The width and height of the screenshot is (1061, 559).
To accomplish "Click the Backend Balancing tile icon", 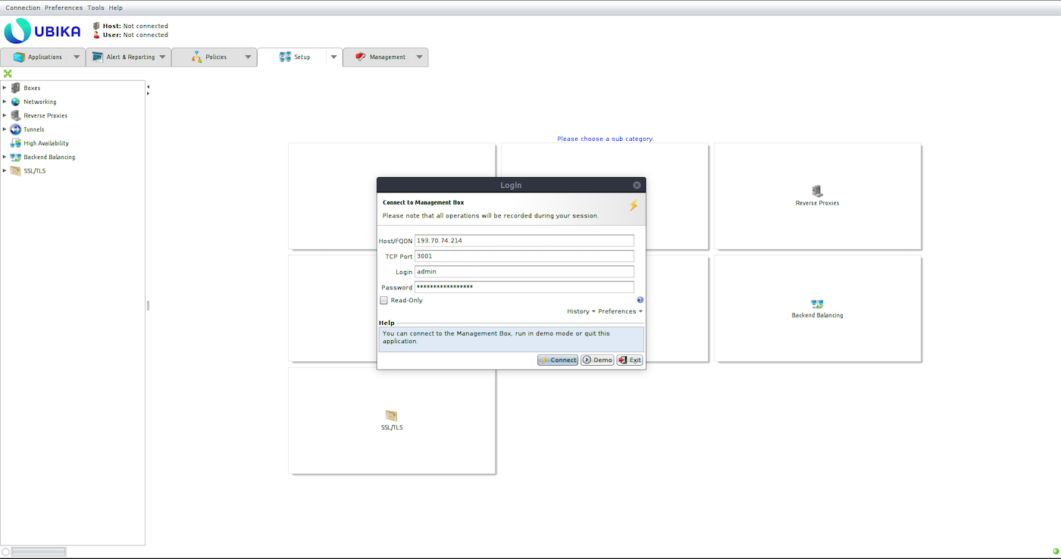I will 817,304.
